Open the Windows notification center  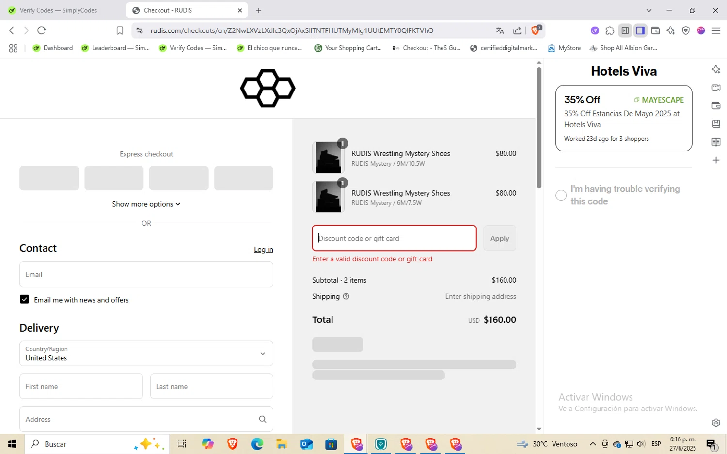[x=711, y=444]
